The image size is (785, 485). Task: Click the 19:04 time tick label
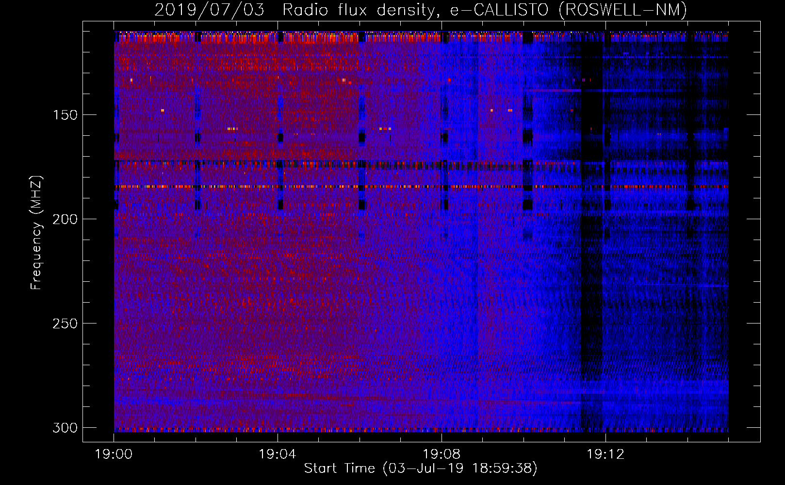point(278,454)
